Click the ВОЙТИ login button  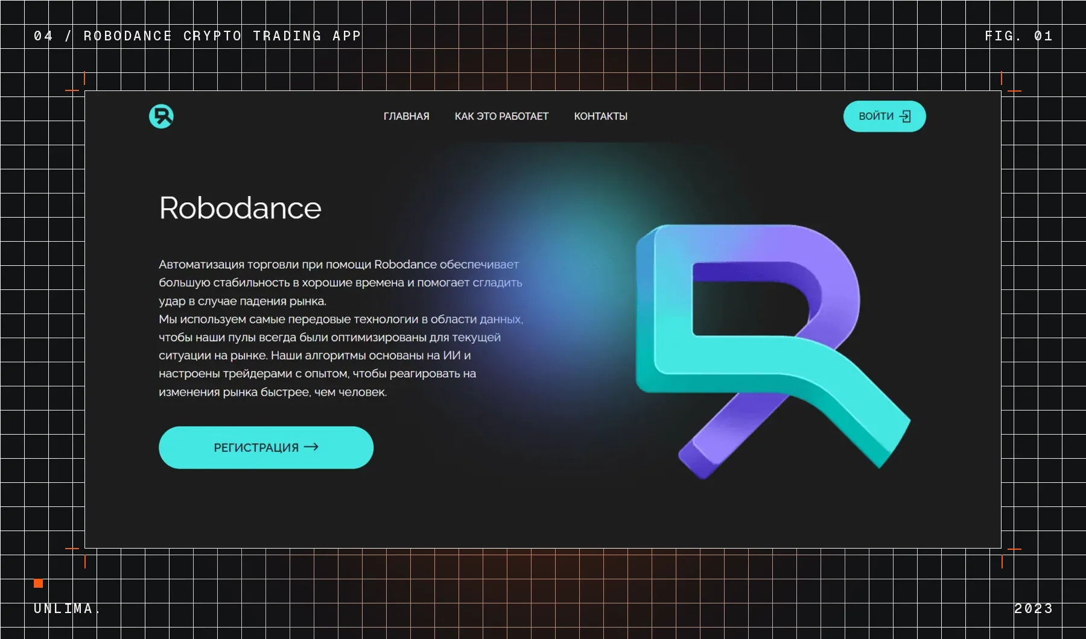[884, 116]
